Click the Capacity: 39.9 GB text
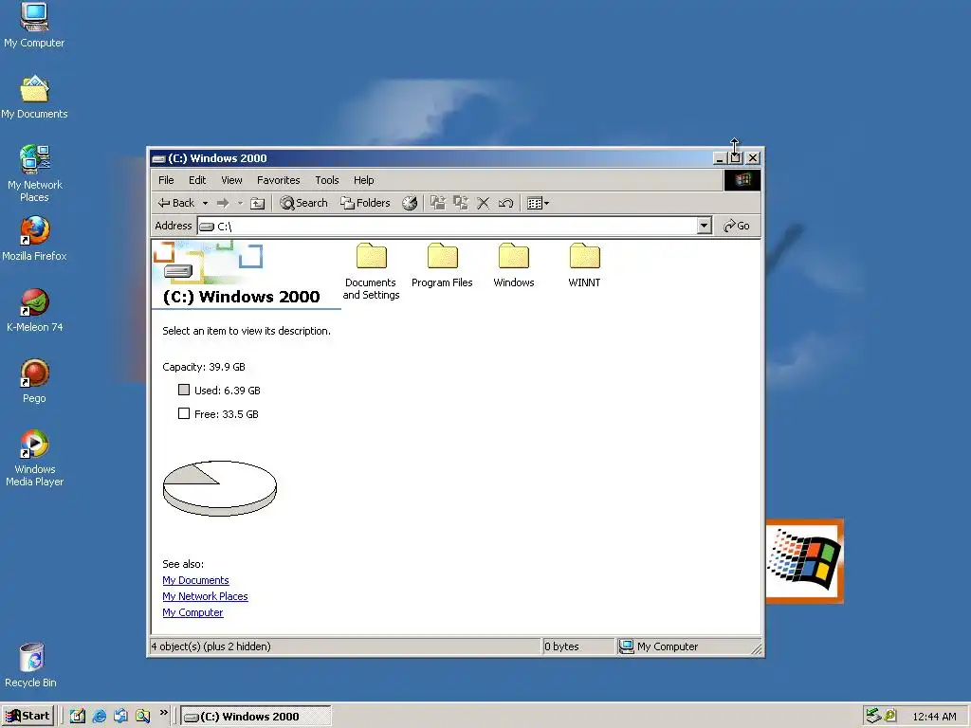This screenshot has width=971, height=728. 204,367
